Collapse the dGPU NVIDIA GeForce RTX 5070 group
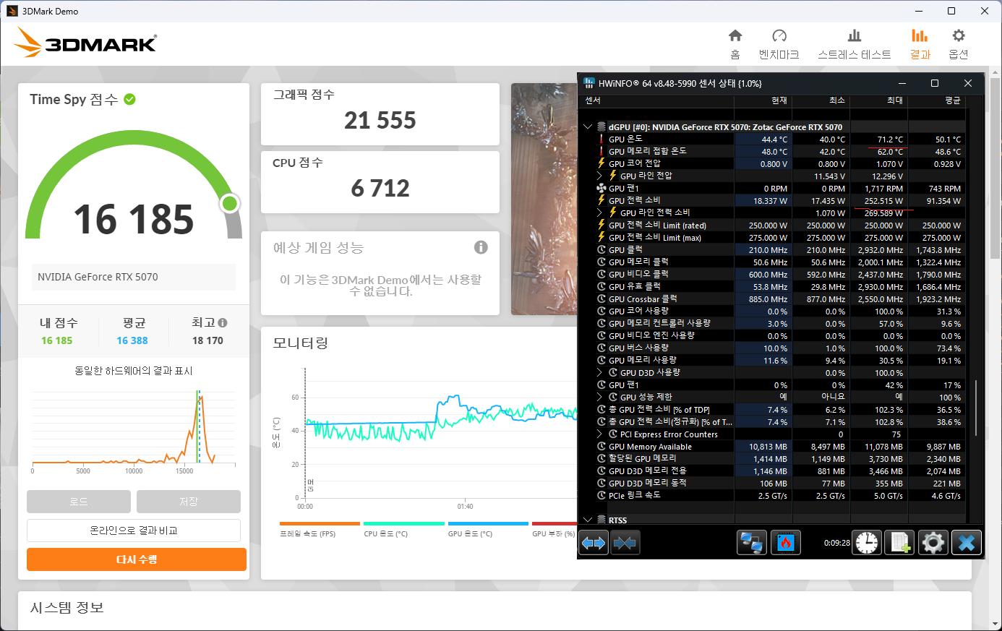This screenshot has height=631, width=1002. coord(588,127)
